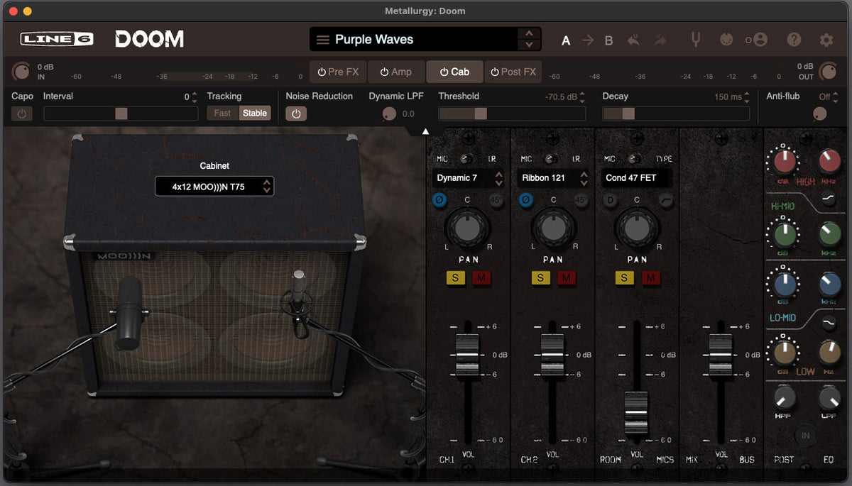Open the Cond 47 FET mic selector
Viewport: 852px width, 486px height.
635,178
